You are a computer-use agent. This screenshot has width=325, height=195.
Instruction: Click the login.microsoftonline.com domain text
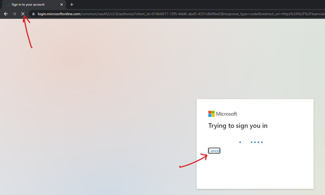(59, 14)
